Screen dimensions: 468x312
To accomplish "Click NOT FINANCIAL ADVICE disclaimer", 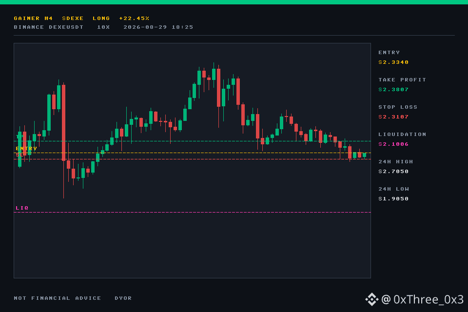I will pos(58,298).
